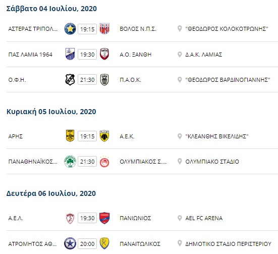Image resolution: width=278 pixels, height=254 pixels.
Task: Open the 21:30 Ο.Φ.Η. vs Π.Α.Ο.Κ. match time box
Action: (87, 80)
